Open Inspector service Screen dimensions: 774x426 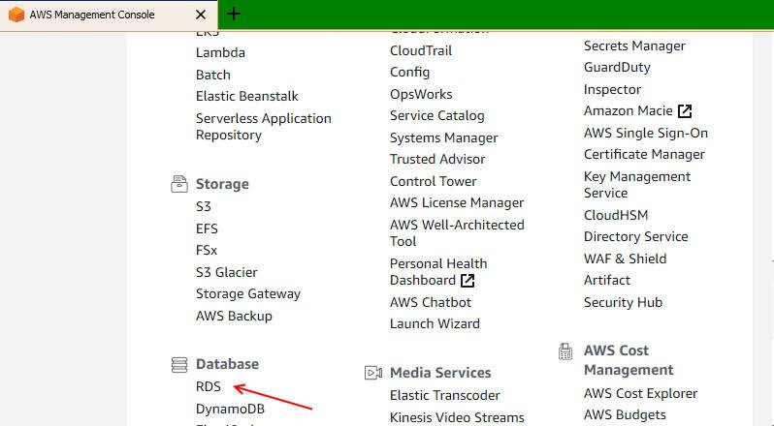pyautogui.click(x=612, y=90)
